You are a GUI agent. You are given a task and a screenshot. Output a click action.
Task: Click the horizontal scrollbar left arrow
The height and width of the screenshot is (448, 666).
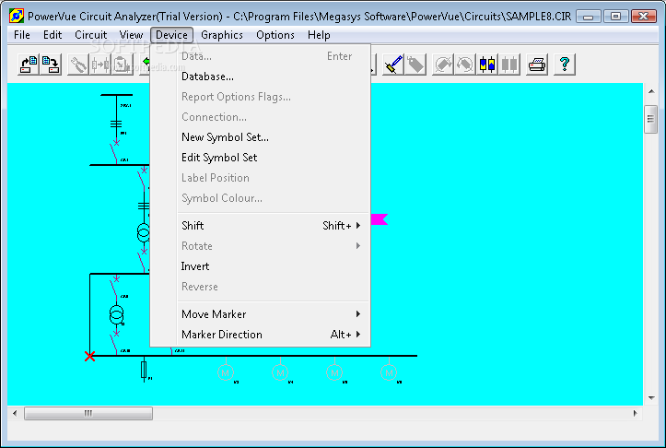15,413
